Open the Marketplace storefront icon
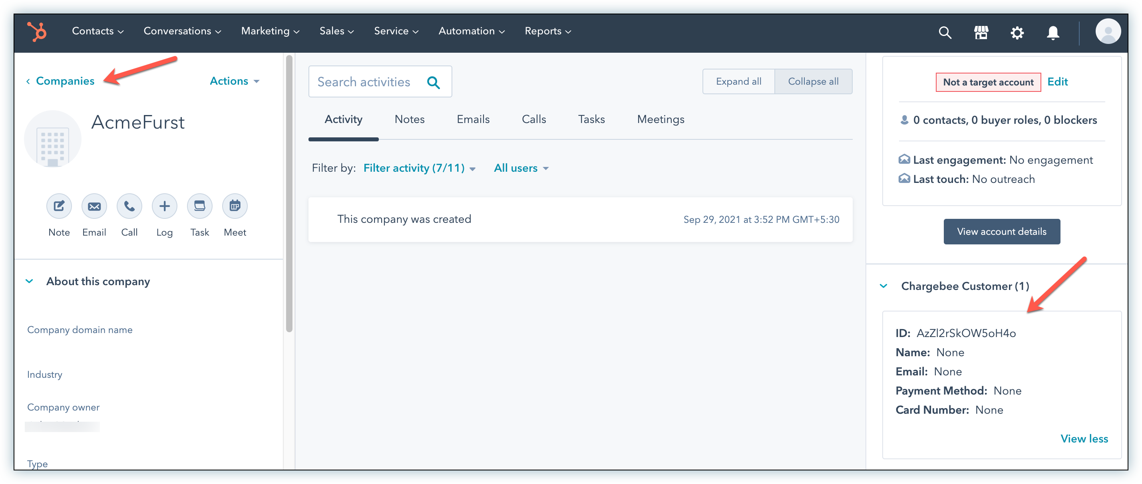Viewport: 1142px width, 484px height. coord(981,32)
